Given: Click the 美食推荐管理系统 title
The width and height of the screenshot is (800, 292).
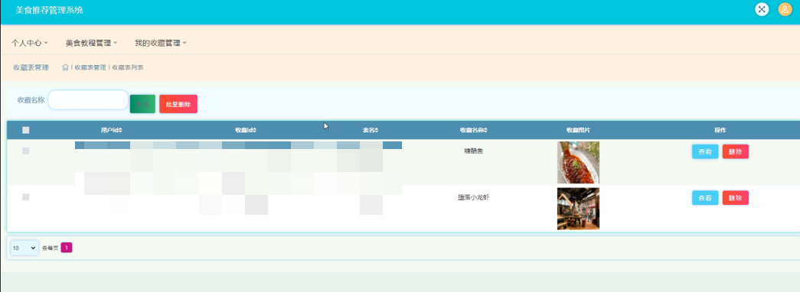Looking at the screenshot, I should point(49,10).
